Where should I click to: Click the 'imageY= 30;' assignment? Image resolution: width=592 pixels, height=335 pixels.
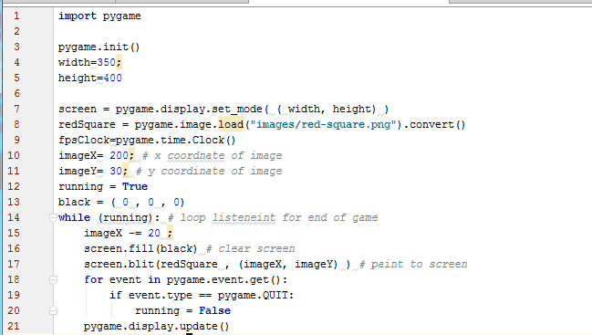93,171
